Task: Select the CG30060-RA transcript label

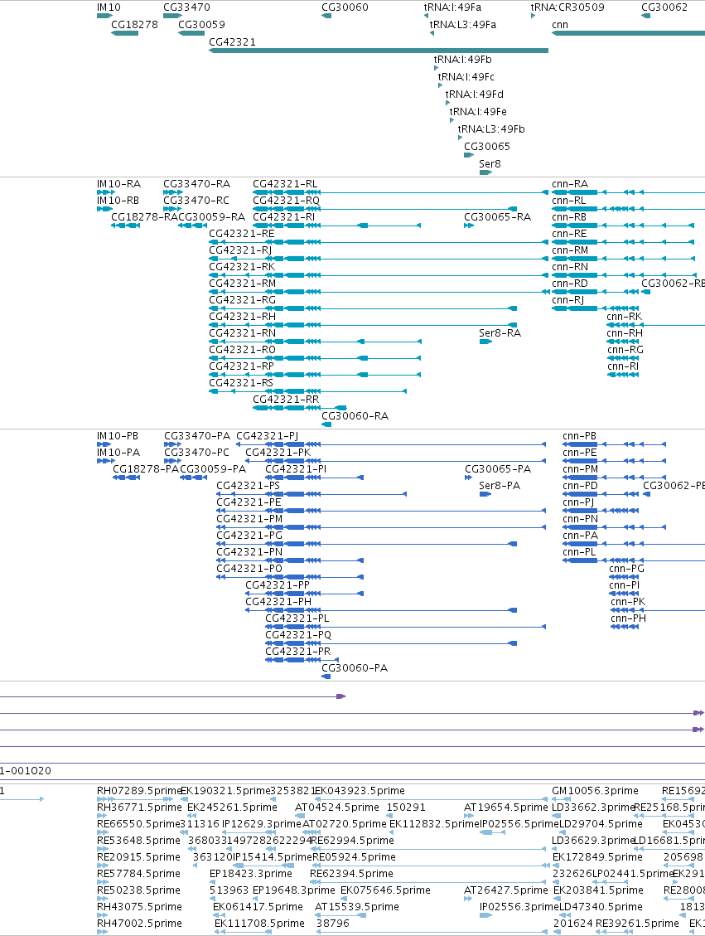Action: click(355, 416)
